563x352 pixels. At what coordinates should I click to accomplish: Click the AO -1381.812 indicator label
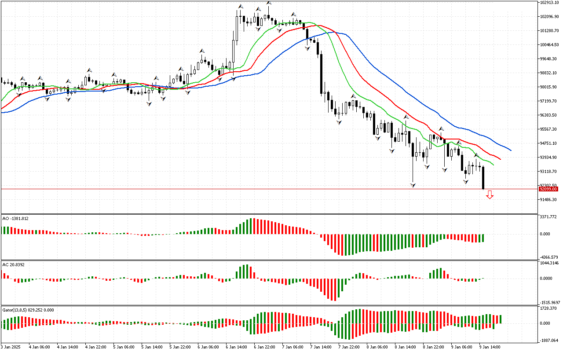tap(15, 218)
